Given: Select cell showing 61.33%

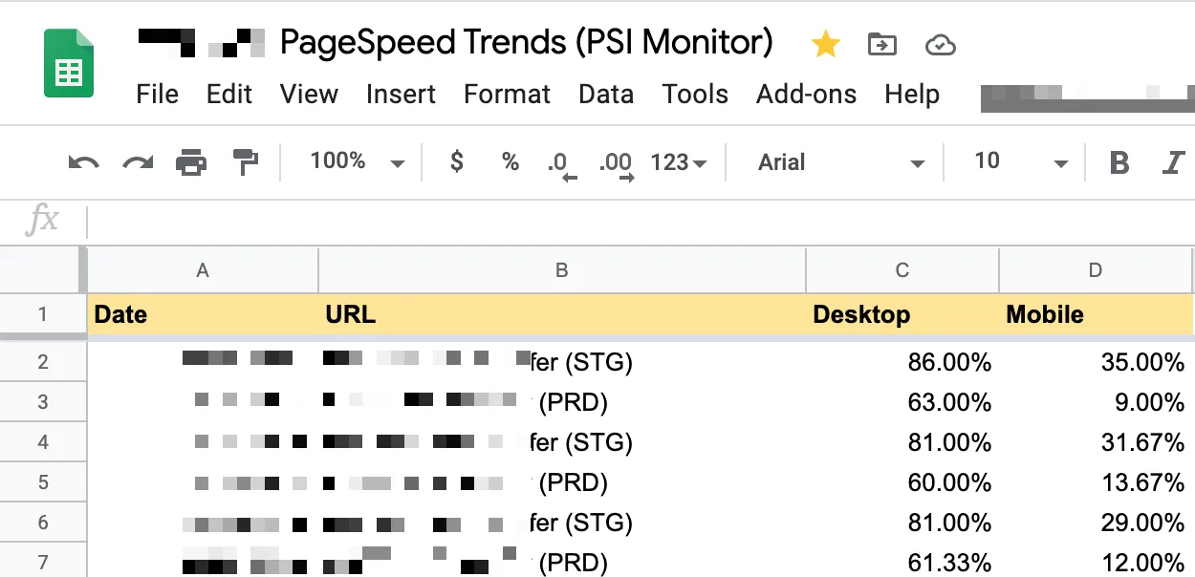Looking at the screenshot, I should click(x=902, y=562).
